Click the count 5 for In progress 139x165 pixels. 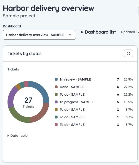[118, 102]
